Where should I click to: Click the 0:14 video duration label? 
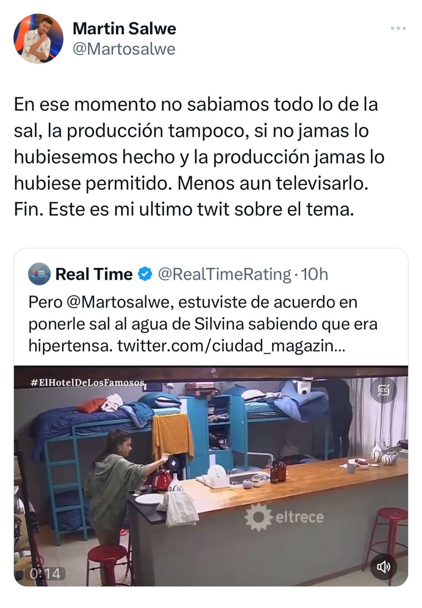(x=45, y=573)
